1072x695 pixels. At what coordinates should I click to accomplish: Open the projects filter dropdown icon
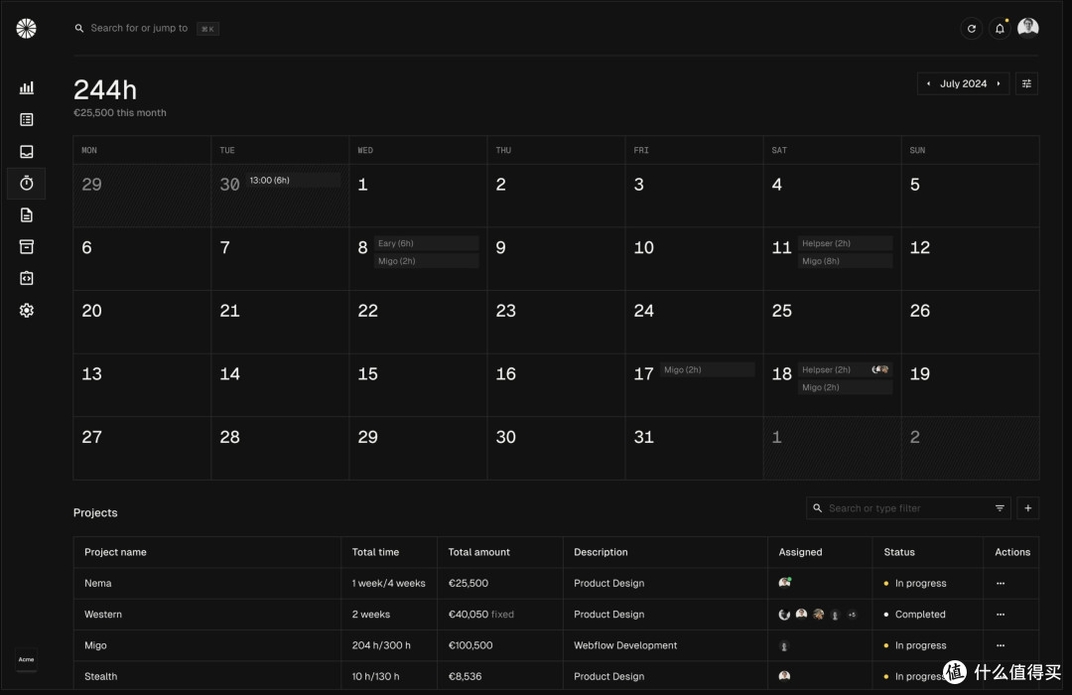point(1000,508)
